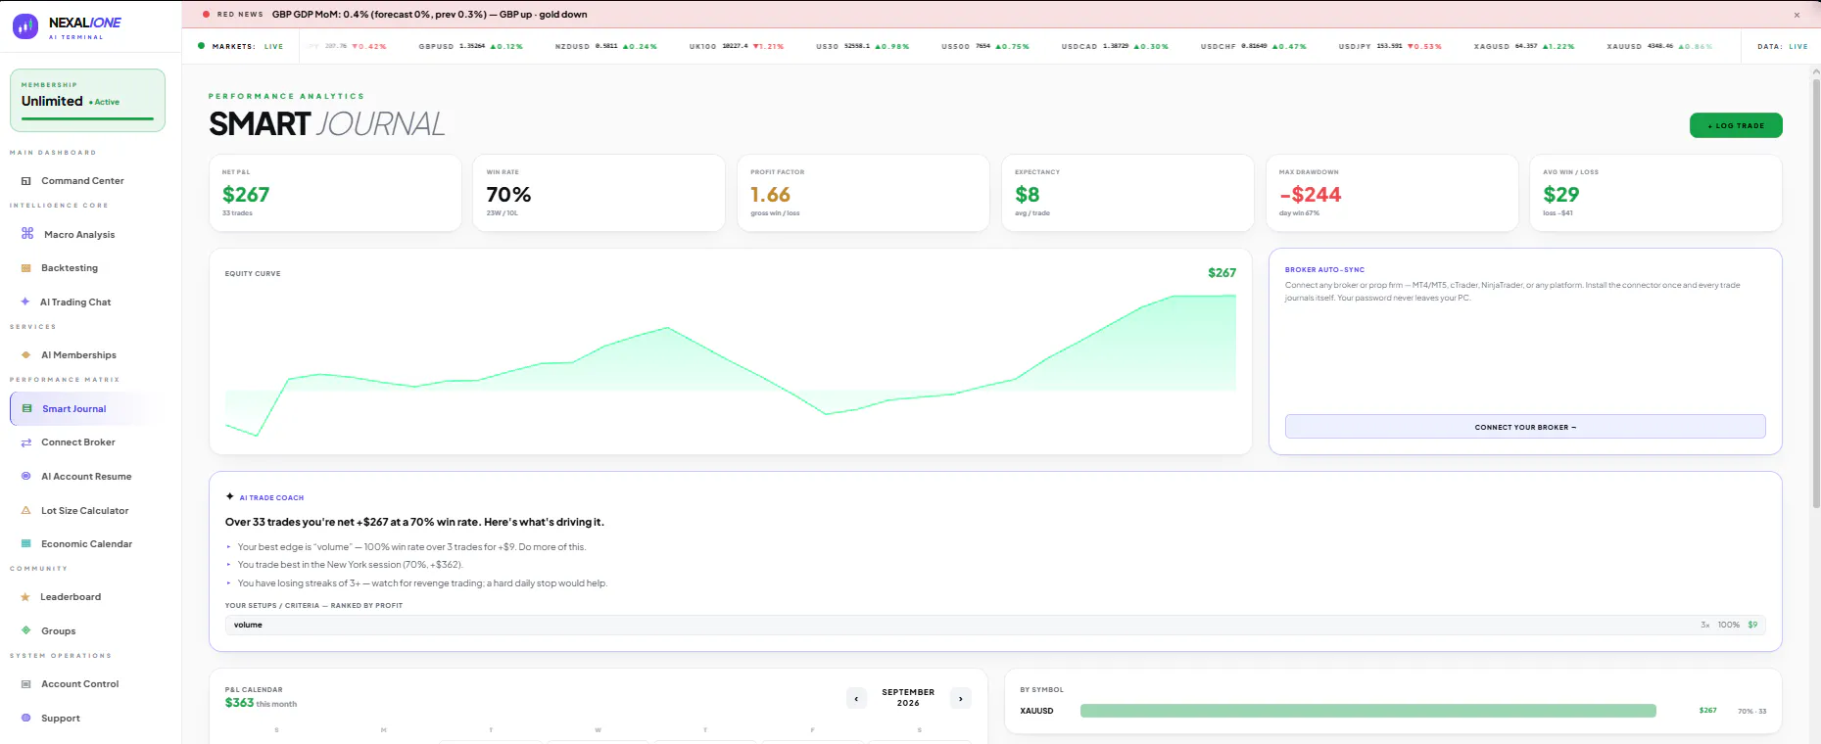Viewport: 1821px width, 744px height.
Task: Open Economic Calendar page
Action: pyautogui.click(x=86, y=544)
